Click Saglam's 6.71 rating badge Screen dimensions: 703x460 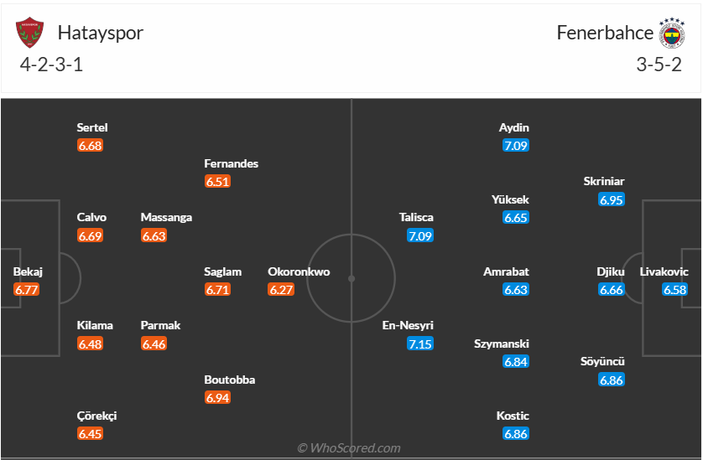click(x=217, y=290)
